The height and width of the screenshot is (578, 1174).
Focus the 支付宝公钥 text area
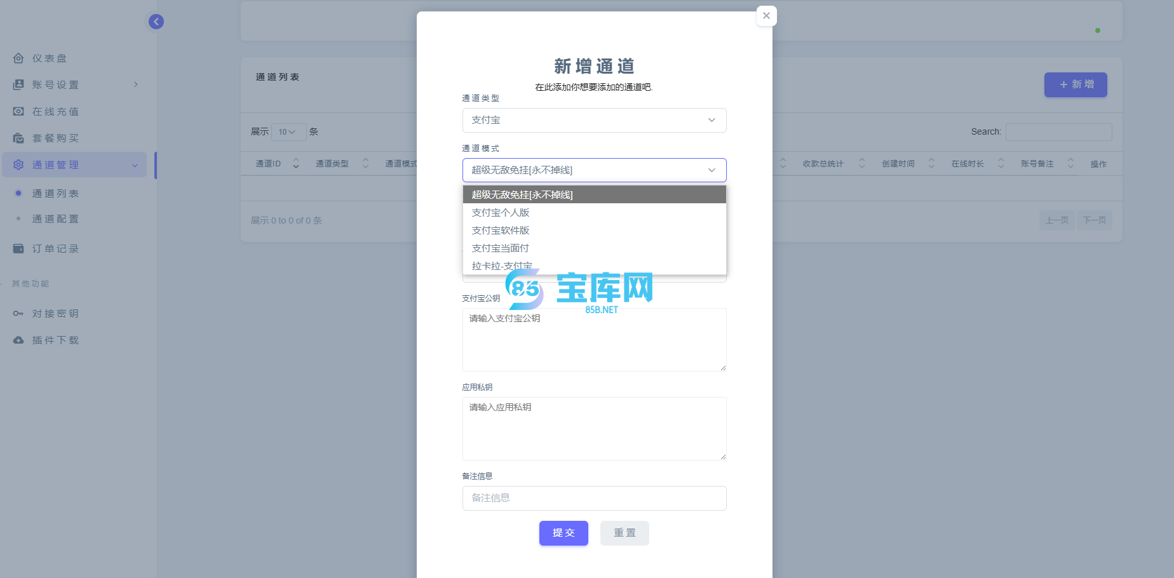(x=593, y=340)
